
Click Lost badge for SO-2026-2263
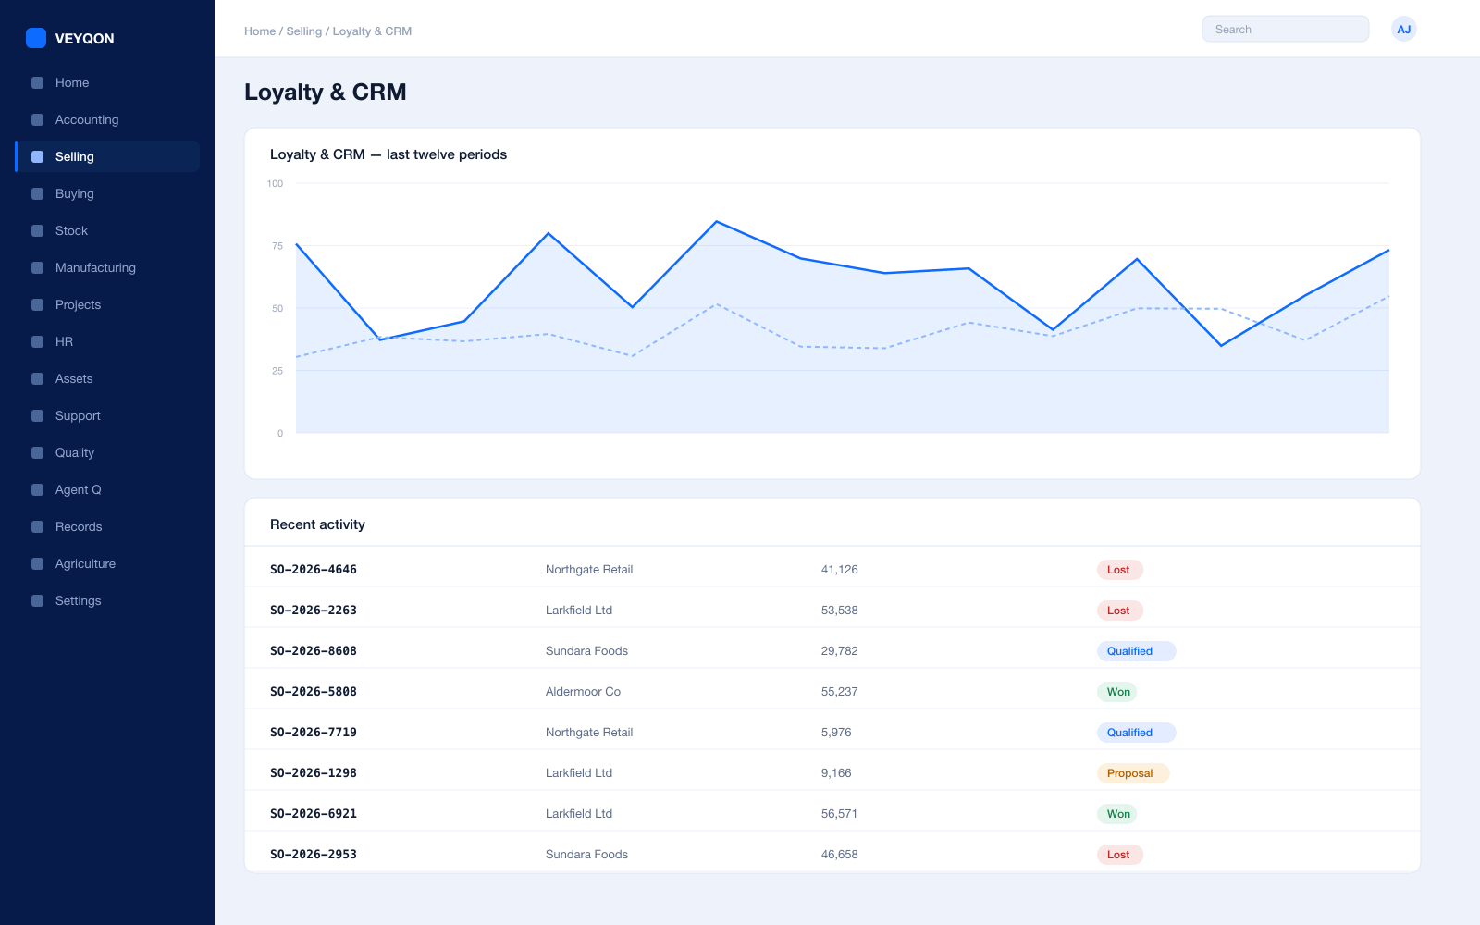point(1119,610)
